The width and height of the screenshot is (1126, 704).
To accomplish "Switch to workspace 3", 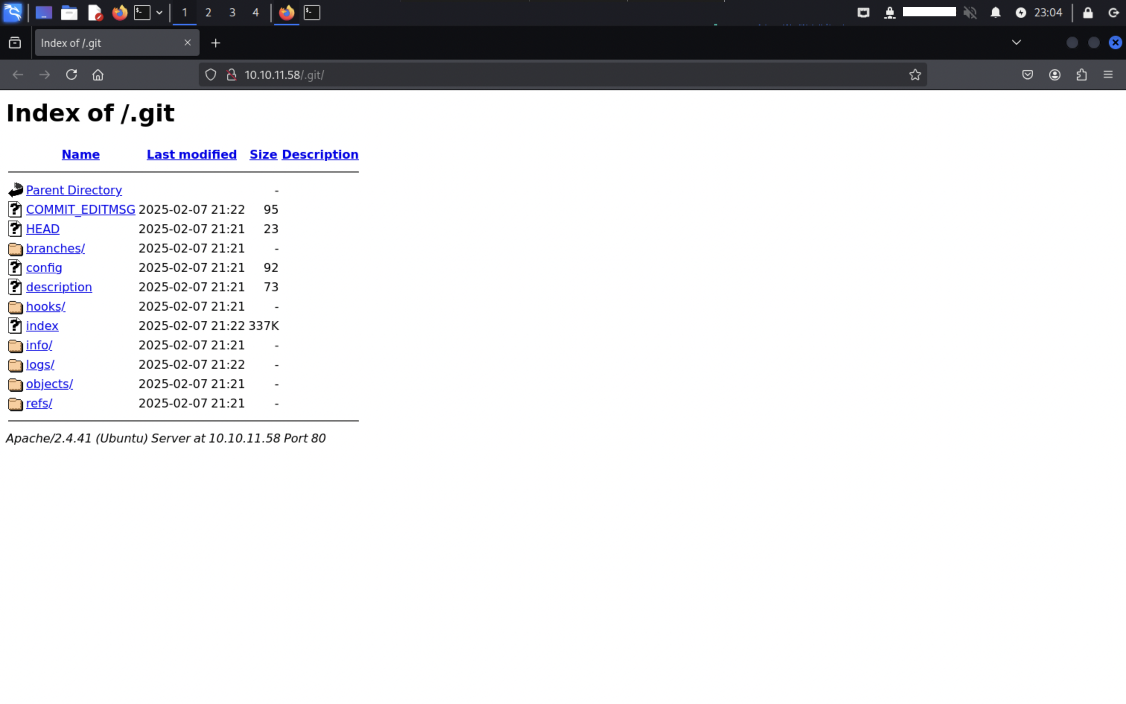I will point(232,13).
